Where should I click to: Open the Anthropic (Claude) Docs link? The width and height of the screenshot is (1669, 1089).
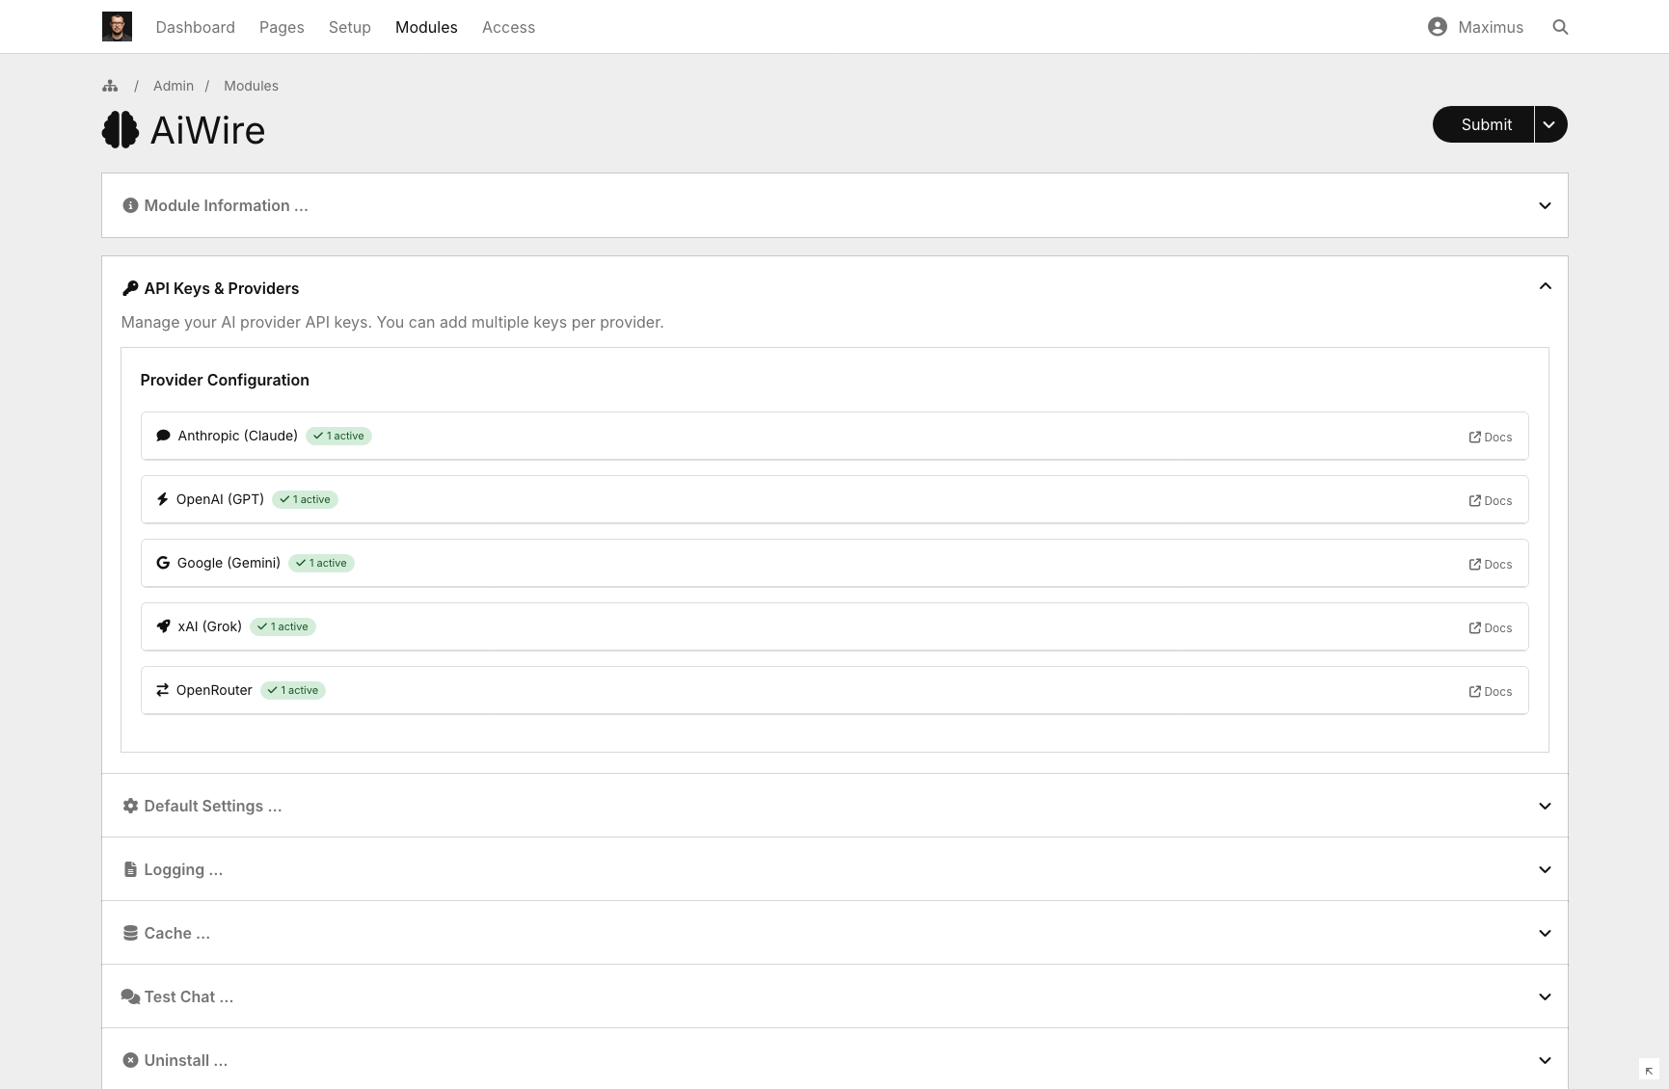pos(1490,437)
